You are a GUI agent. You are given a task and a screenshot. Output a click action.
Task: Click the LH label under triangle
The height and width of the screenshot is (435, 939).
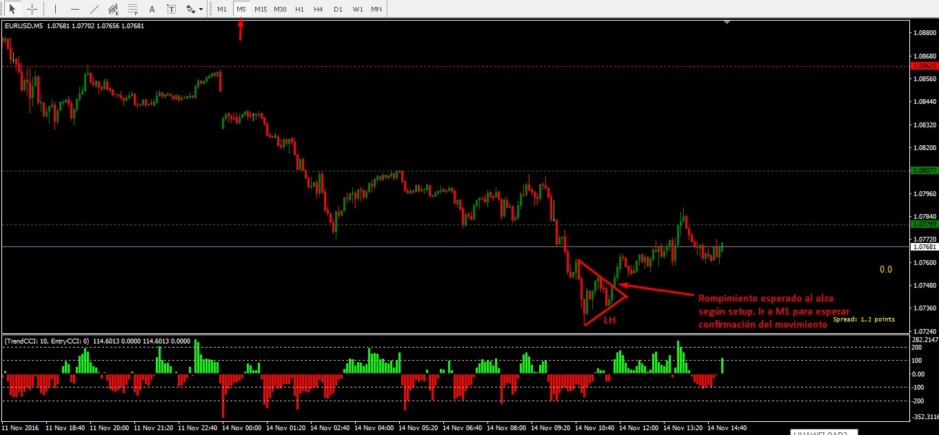coord(609,321)
